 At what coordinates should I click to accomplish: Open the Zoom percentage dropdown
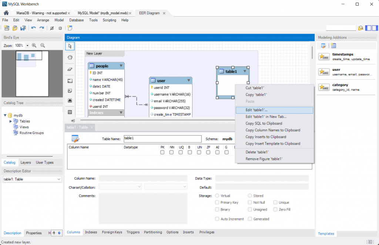click(x=27, y=45)
